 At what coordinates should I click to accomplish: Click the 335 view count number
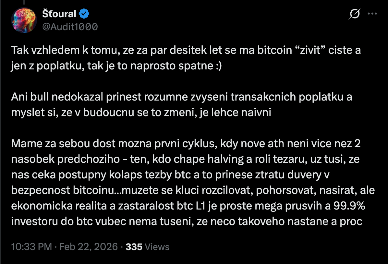134,247
